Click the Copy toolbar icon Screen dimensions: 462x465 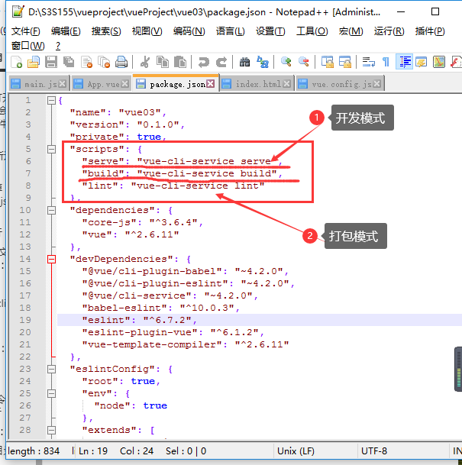tap(163, 62)
